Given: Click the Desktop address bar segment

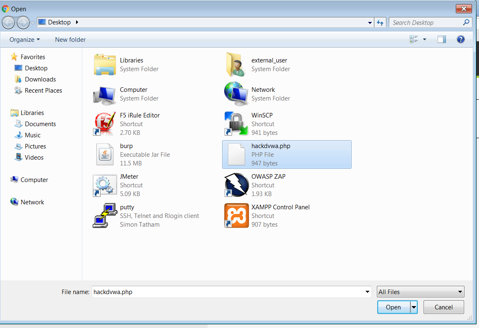Looking at the screenshot, I should pos(59,22).
